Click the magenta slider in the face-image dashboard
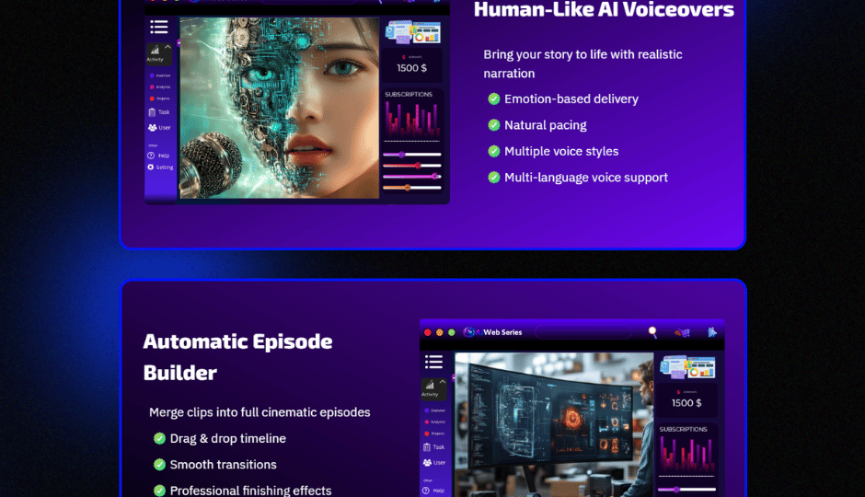The height and width of the screenshot is (497, 865). tap(412, 177)
